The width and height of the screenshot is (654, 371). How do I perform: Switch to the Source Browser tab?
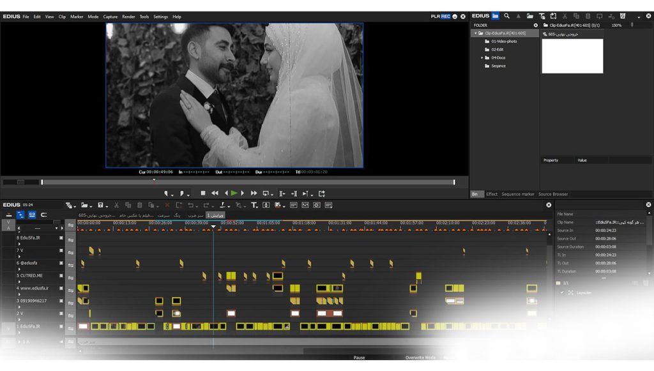pos(552,194)
